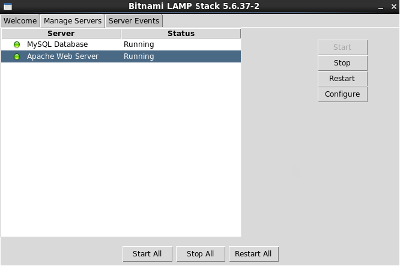Click the disabled Start button
Image resolution: width=400 pixels, height=266 pixels.
pyautogui.click(x=342, y=47)
